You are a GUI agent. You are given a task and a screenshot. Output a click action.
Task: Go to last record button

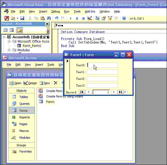coord(121,92)
